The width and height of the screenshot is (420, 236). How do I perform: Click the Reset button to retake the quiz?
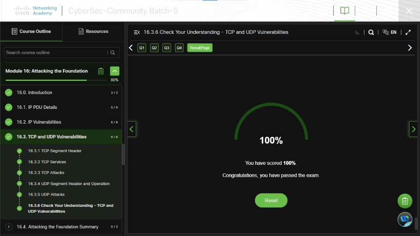pyautogui.click(x=271, y=201)
